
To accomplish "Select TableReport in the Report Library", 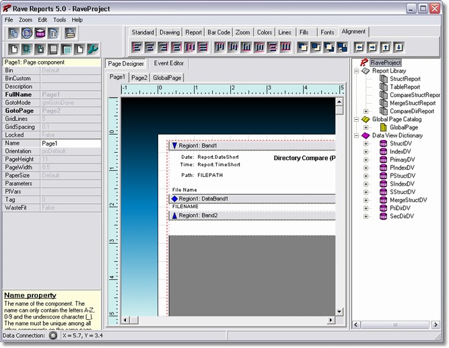I will pos(405,87).
